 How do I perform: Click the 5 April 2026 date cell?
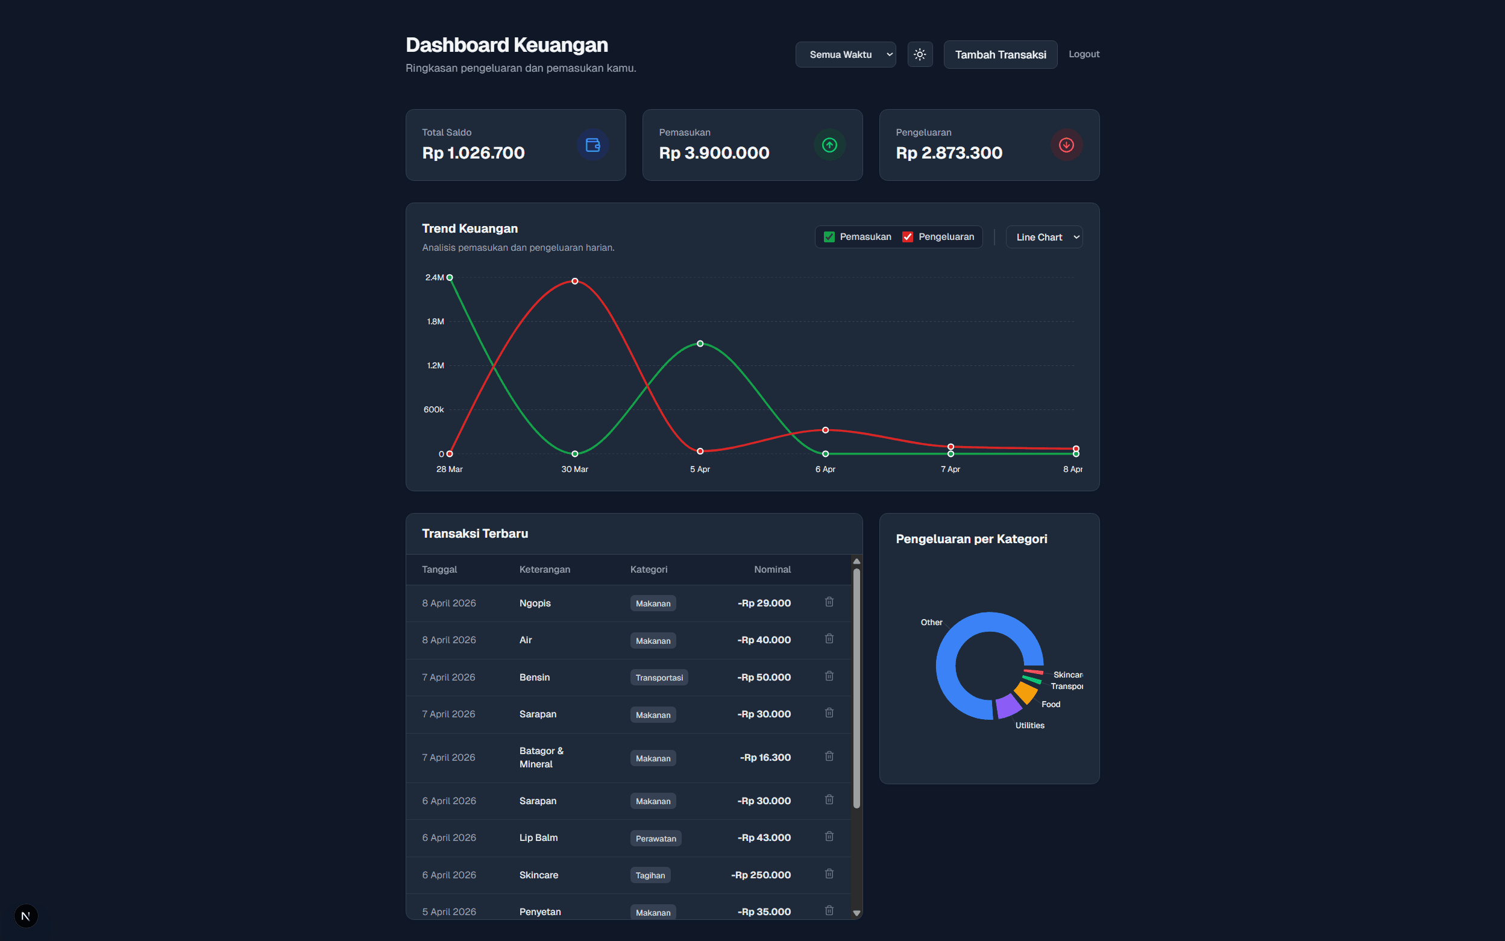coord(448,911)
